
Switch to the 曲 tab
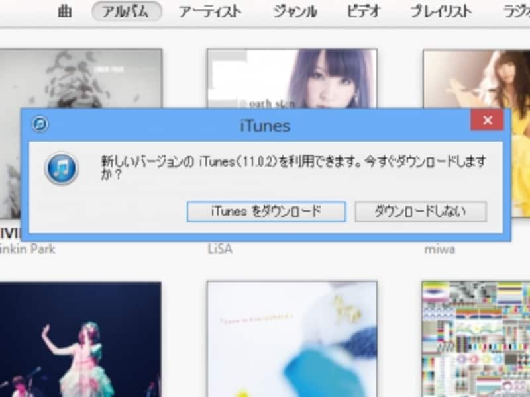point(65,11)
